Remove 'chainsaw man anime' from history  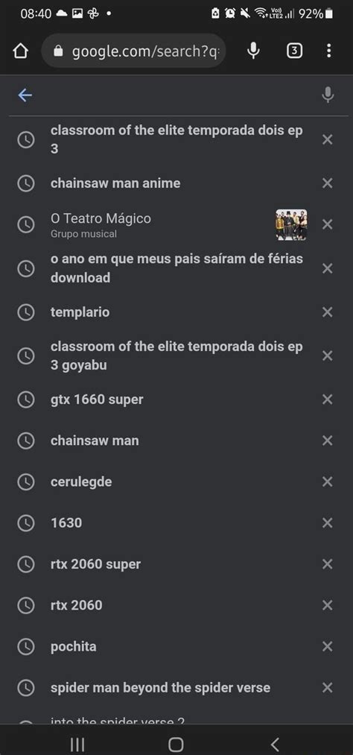pyautogui.click(x=327, y=183)
